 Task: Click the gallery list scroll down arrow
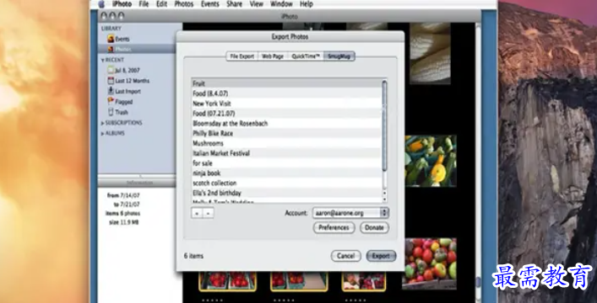[384, 199]
